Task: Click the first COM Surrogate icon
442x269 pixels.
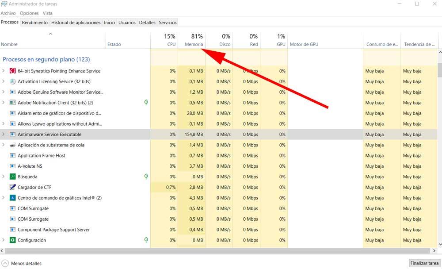Action: (12, 208)
